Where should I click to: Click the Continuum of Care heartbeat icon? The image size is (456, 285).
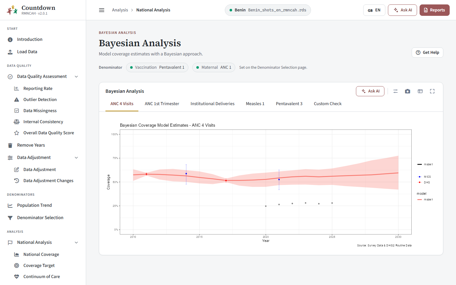point(16,277)
